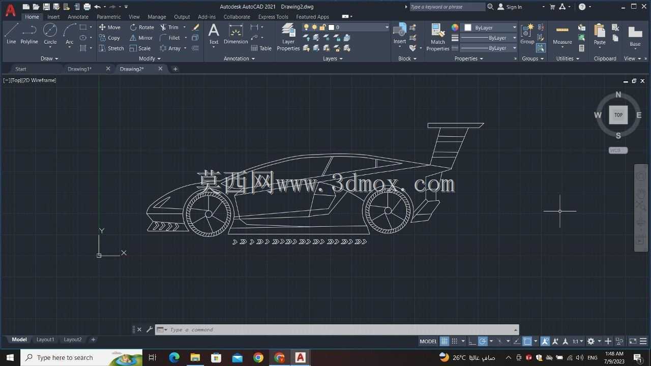Select the Polyline tool

[29, 34]
